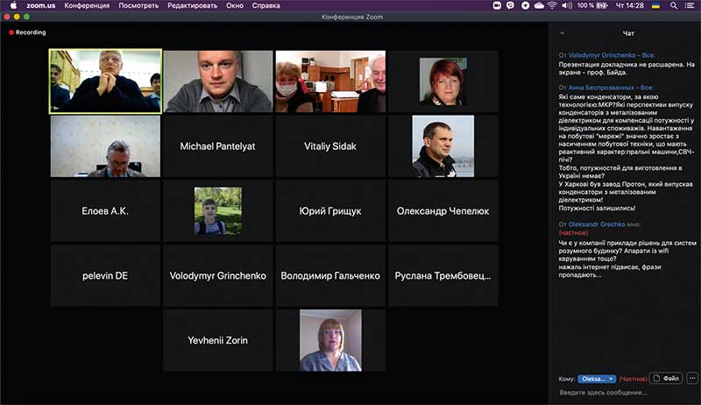
Task: Collapse chat panel using chevron beside 'Чат'
Action: pos(561,33)
